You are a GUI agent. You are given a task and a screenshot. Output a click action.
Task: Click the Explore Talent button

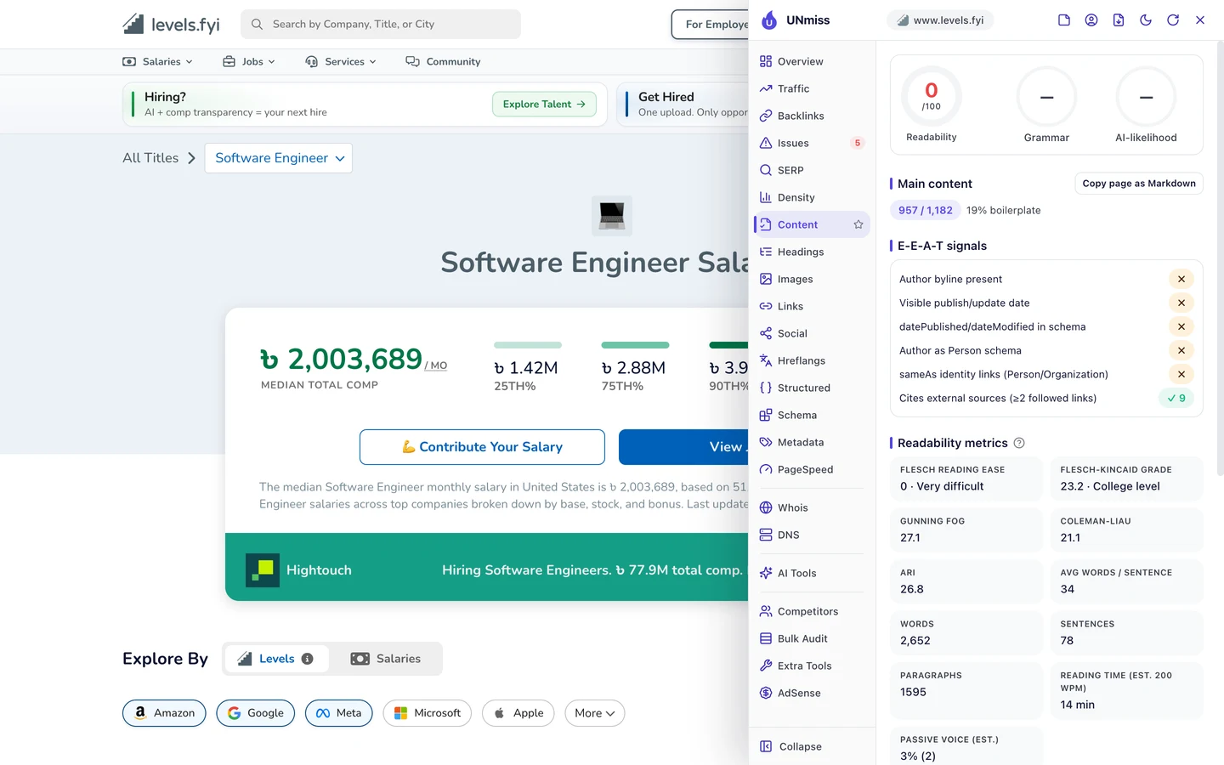point(544,104)
